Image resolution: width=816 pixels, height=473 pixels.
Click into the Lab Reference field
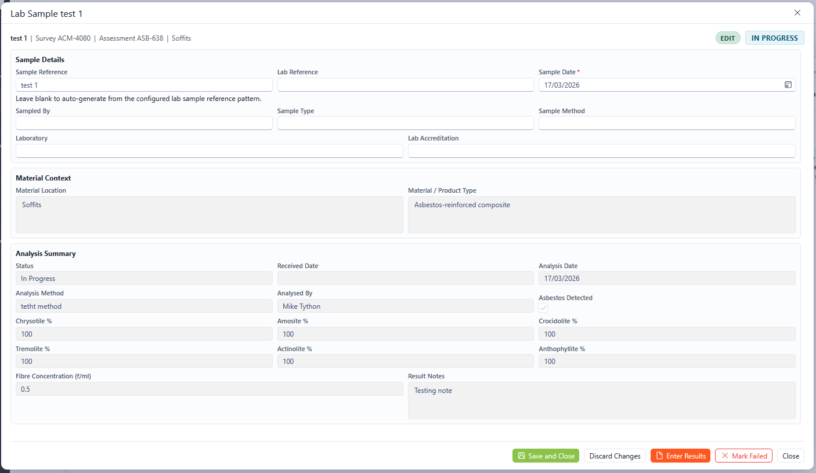[405, 85]
